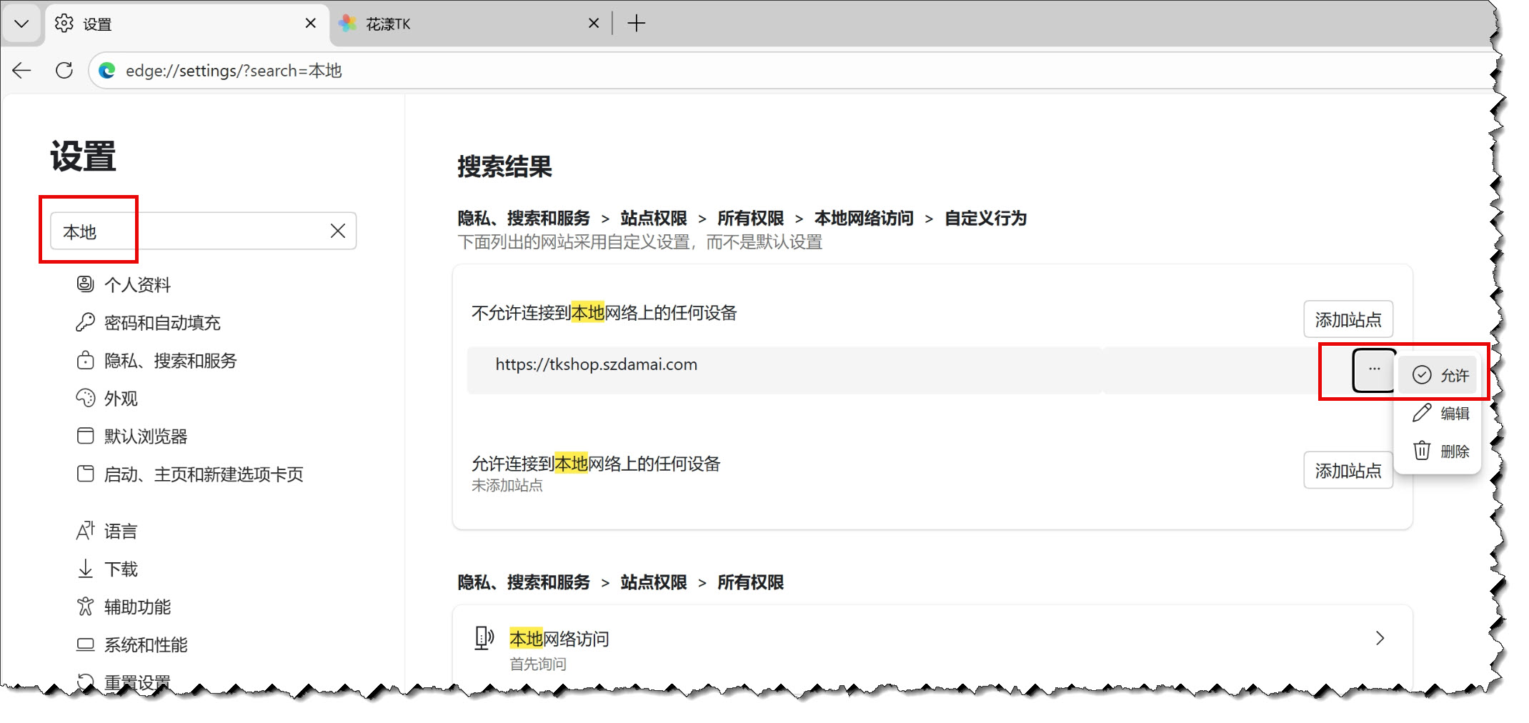Open a new tab with plus icon
Viewport: 1529px width, 723px height.
pyautogui.click(x=636, y=24)
